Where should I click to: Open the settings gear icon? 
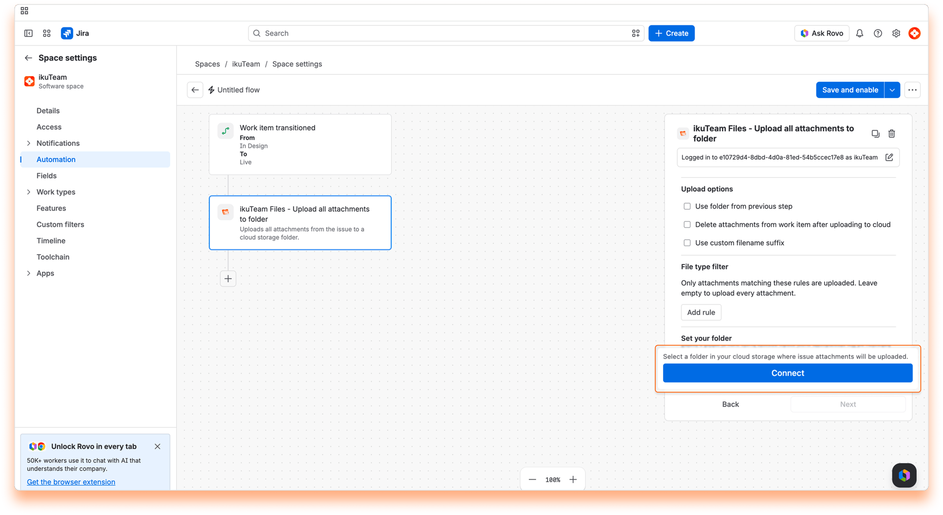tap(896, 33)
